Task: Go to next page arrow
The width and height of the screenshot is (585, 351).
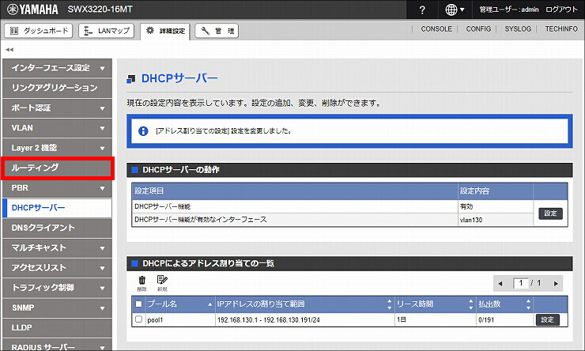Action: (556, 284)
